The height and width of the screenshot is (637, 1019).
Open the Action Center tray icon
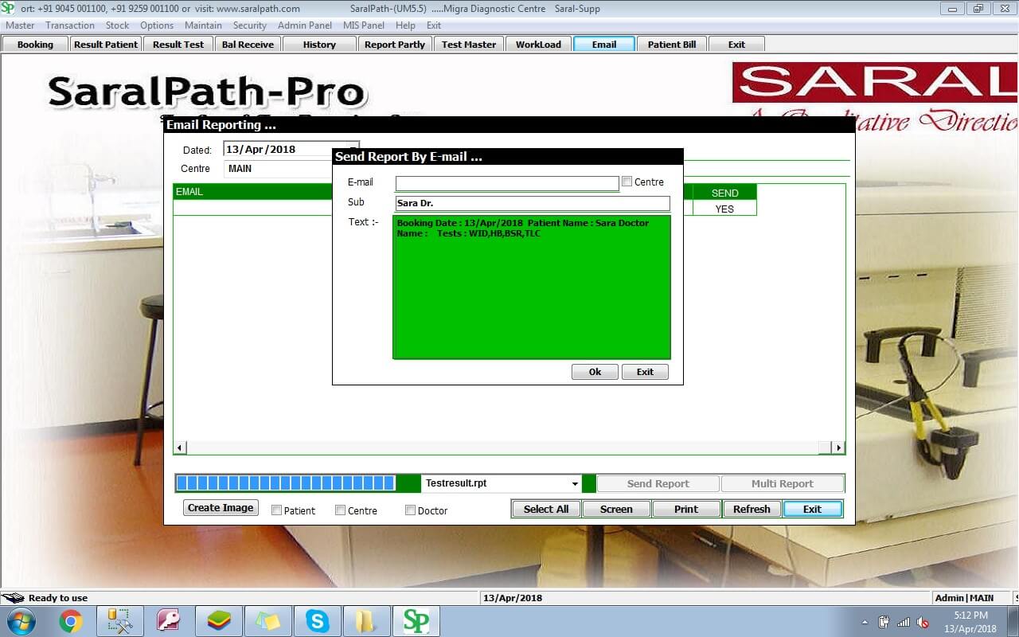pos(884,622)
